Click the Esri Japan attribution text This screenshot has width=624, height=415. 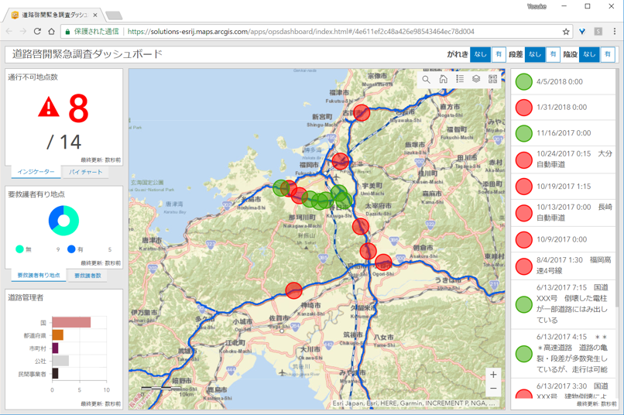(x=413, y=403)
